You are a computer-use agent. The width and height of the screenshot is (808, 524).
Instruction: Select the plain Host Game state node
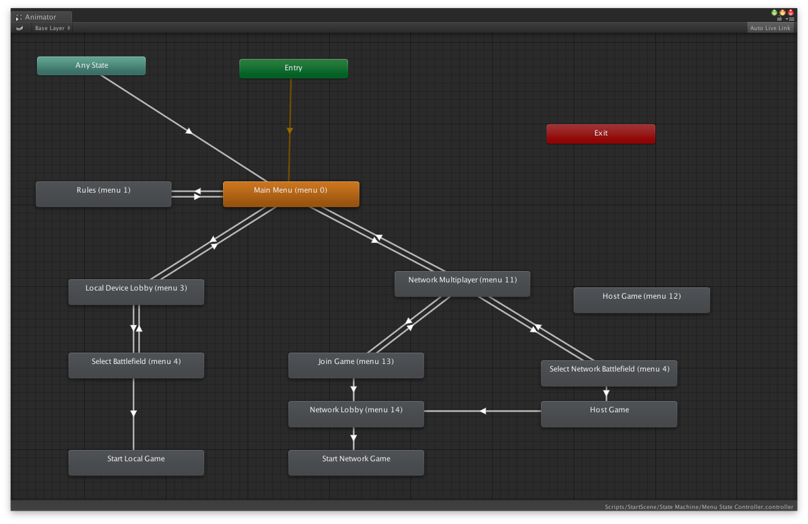[609, 414]
